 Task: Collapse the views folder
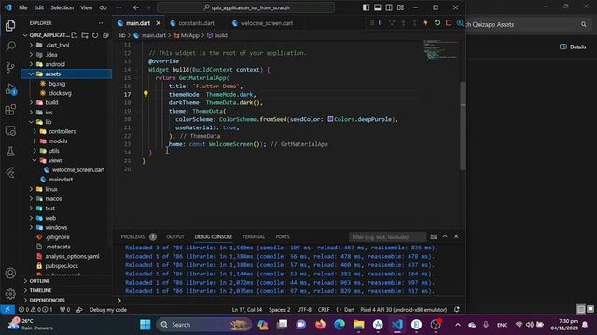[35, 160]
